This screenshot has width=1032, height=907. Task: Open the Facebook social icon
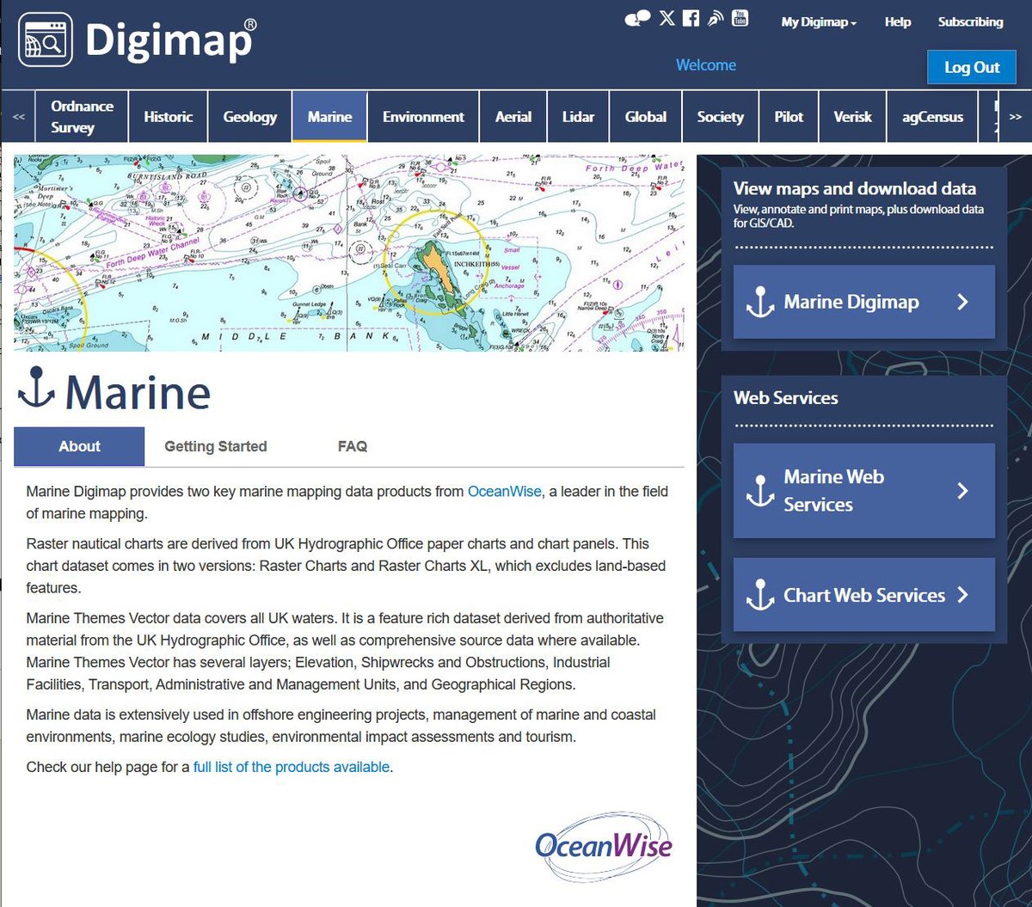tap(691, 19)
